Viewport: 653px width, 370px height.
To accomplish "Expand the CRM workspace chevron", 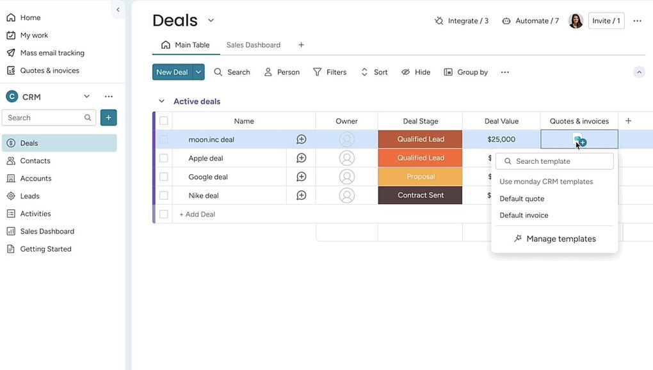I will coord(86,97).
